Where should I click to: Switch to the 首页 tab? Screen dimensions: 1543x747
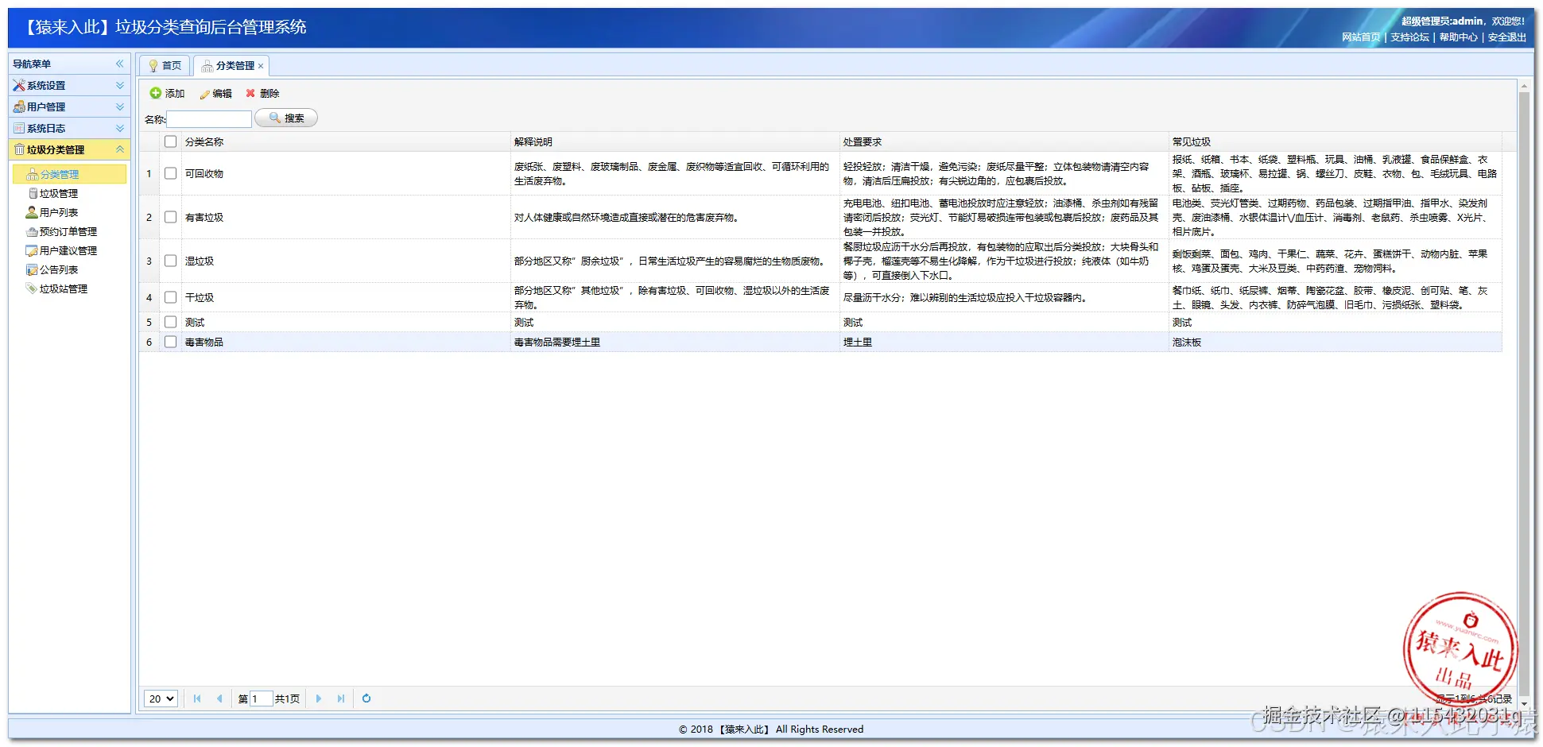coord(165,66)
